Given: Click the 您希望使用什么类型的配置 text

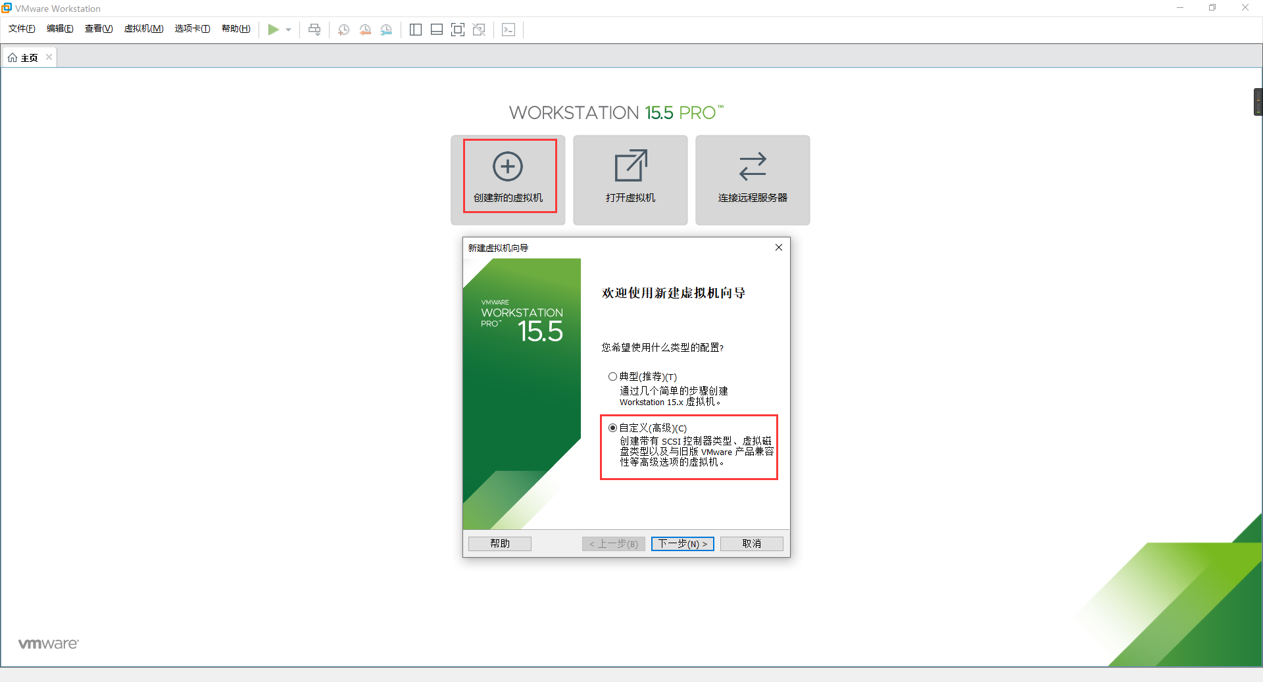Looking at the screenshot, I should coord(662,348).
